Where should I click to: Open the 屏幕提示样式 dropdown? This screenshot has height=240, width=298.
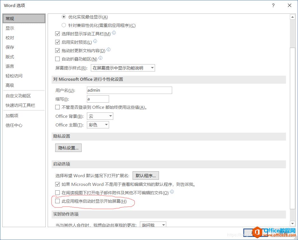[123, 68]
